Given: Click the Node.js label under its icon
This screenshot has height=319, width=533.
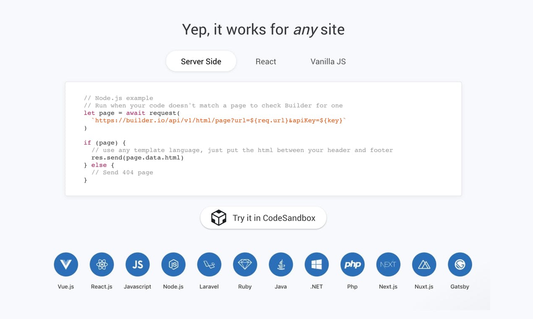Looking at the screenshot, I should (173, 287).
